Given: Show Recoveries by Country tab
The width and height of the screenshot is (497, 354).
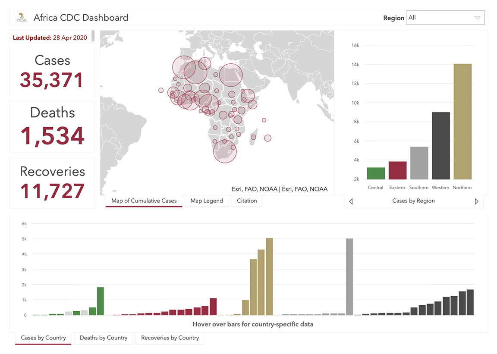Looking at the screenshot, I should coord(170,338).
